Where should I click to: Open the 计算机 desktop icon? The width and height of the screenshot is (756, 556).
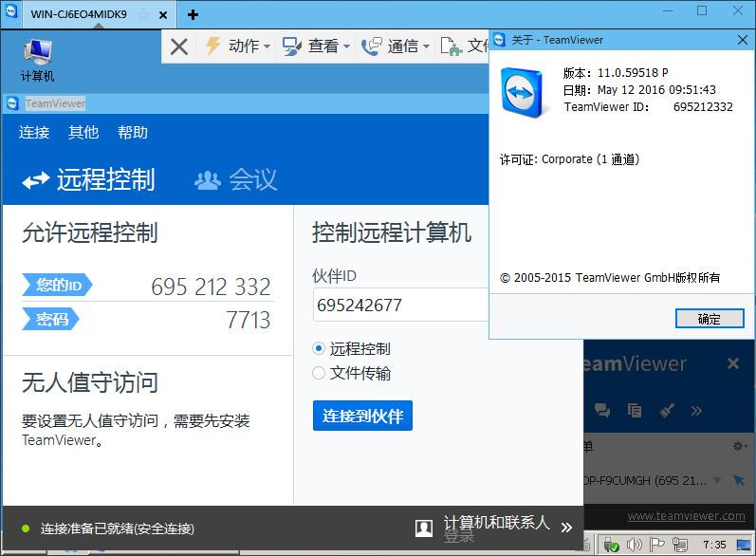tap(37, 60)
